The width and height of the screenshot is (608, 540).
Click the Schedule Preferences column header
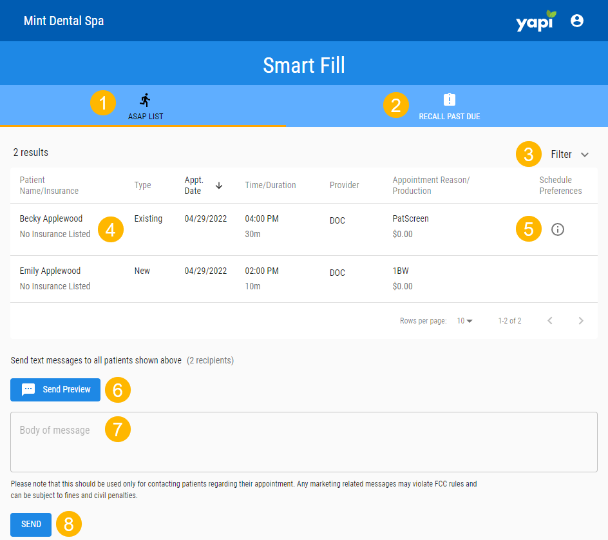click(560, 186)
